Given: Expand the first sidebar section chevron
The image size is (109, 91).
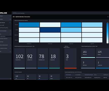Looking at the screenshot, I should click(10, 16).
